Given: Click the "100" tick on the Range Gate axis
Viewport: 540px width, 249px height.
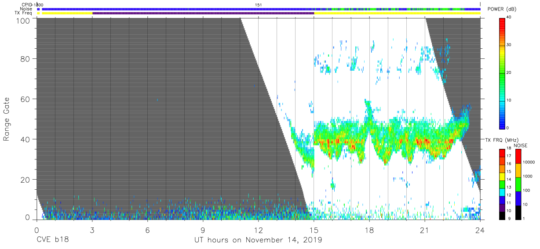Looking at the screenshot, I should tap(23, 21).
